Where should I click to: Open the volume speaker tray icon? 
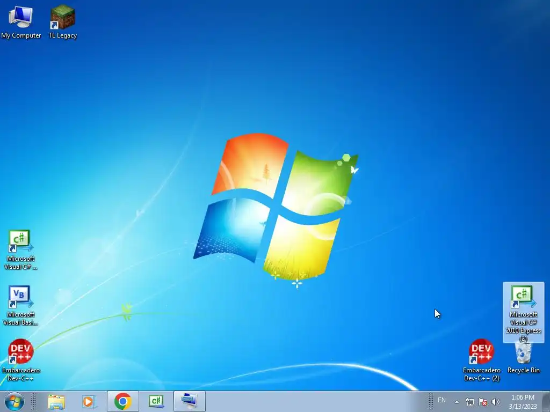(496, 402)
